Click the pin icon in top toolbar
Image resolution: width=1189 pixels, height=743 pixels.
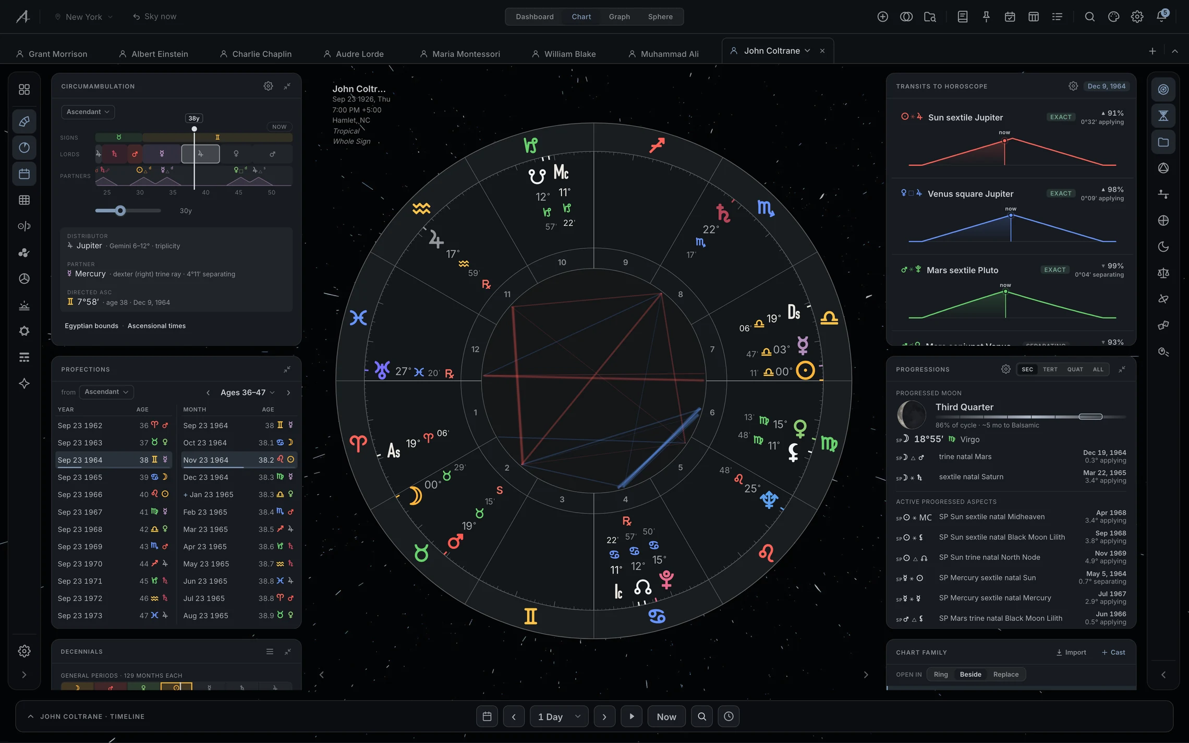[x=986, y=17]
